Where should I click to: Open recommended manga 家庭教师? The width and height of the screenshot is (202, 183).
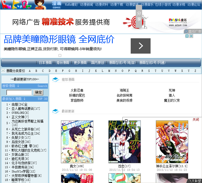coord(77,100)
